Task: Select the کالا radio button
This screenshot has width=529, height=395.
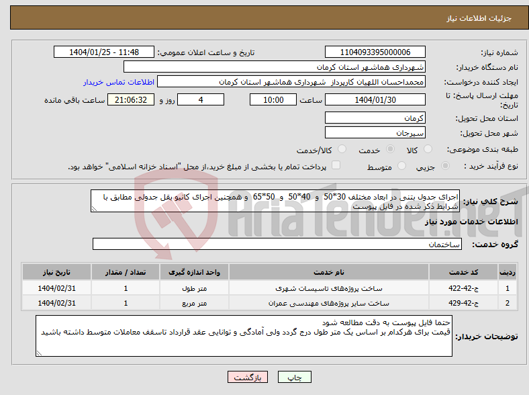Action: pyautogui.click(x=428, y=149)
